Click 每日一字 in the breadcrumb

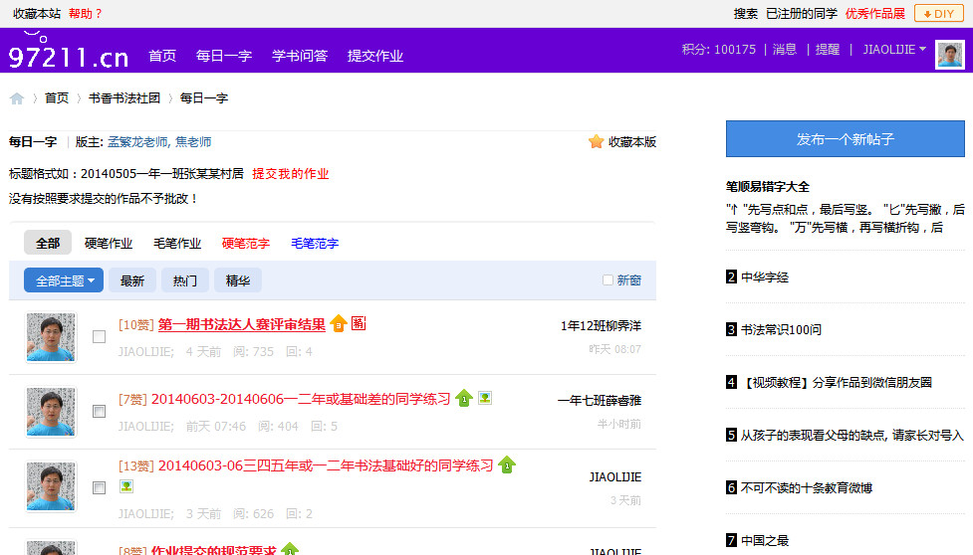[x=204, y=97]
